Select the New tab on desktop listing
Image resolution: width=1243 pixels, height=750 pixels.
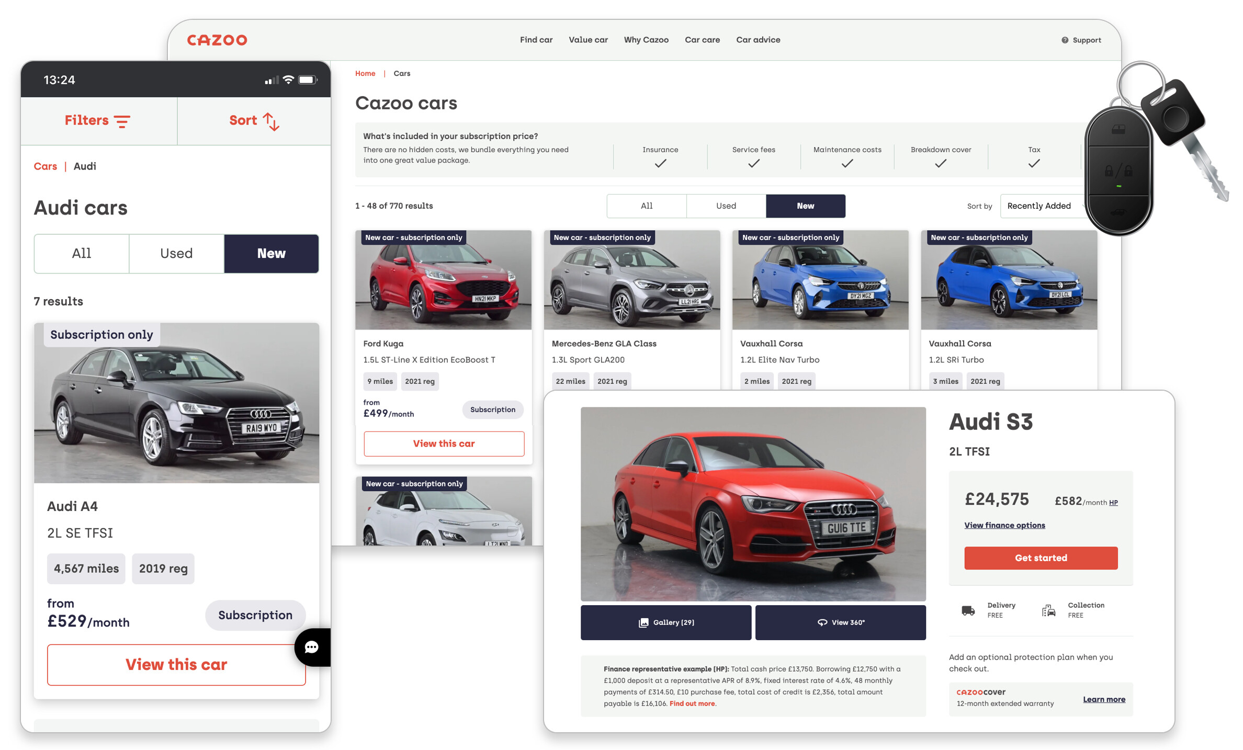(806, 206)
